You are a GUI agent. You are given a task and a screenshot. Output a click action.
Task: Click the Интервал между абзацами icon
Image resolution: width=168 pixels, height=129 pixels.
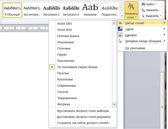coord(120,41)
